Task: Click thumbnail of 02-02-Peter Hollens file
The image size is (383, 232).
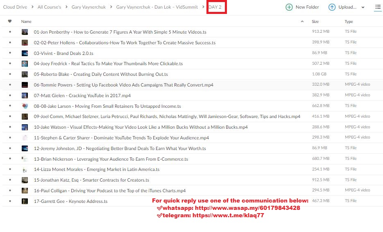Action: click(25, 43)
